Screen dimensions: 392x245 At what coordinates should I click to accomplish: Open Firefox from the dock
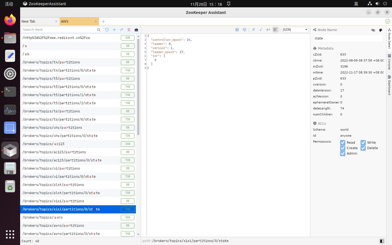pyautogui.click(x=10, y=20)
